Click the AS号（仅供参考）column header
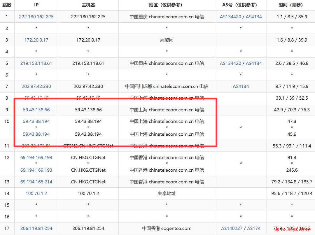Screen dimensions: 315x235 tap(241, 5)
